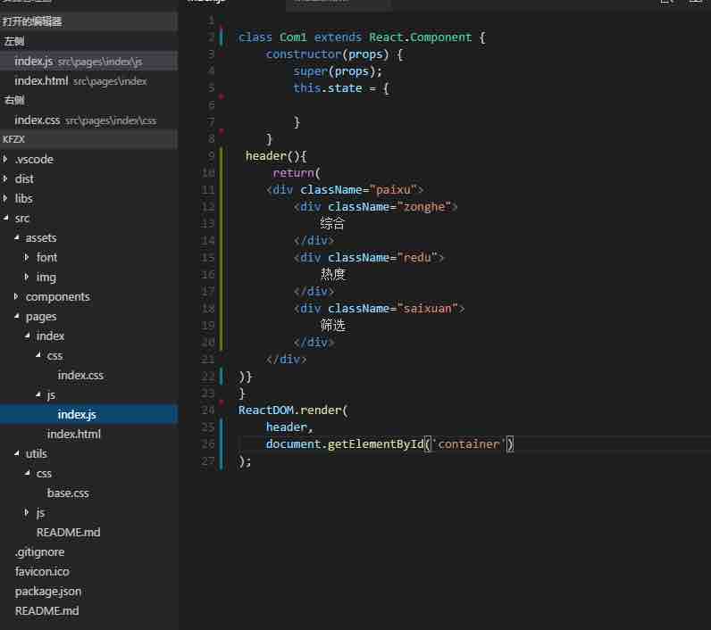
Task: Expand the components folder
Action: point(57,297)
